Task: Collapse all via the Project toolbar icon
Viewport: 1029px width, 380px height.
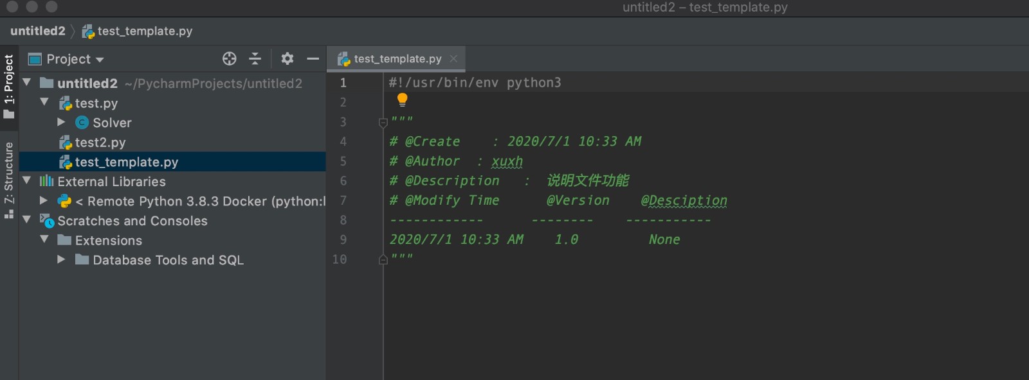Action: (255, 59)
